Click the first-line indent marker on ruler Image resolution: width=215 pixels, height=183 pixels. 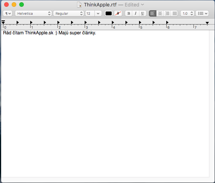[x=3, y=21]
